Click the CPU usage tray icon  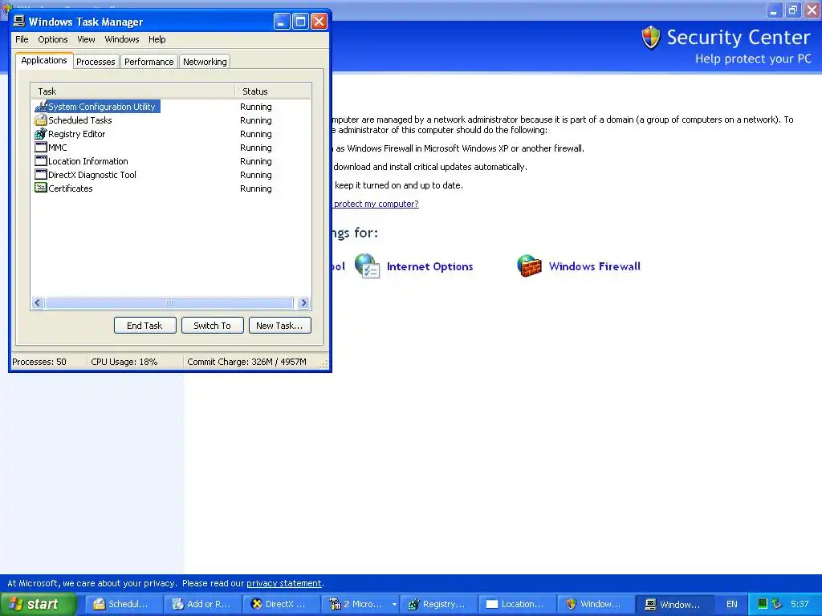pyautogui.click(x=763, y=604)
